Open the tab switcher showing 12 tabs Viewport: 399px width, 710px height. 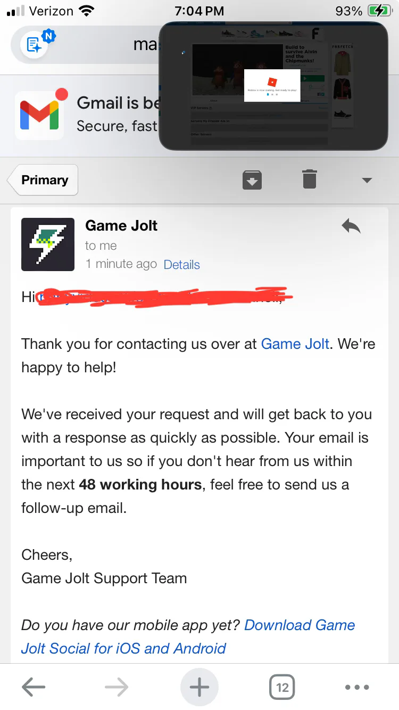click(x=282, y=687)
